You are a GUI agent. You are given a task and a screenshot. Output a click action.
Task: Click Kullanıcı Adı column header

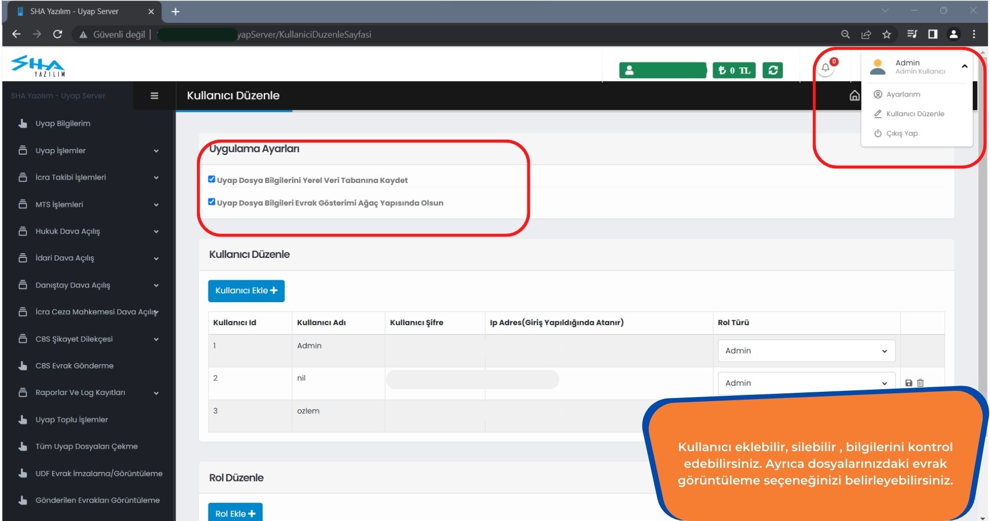click(321, 322)
